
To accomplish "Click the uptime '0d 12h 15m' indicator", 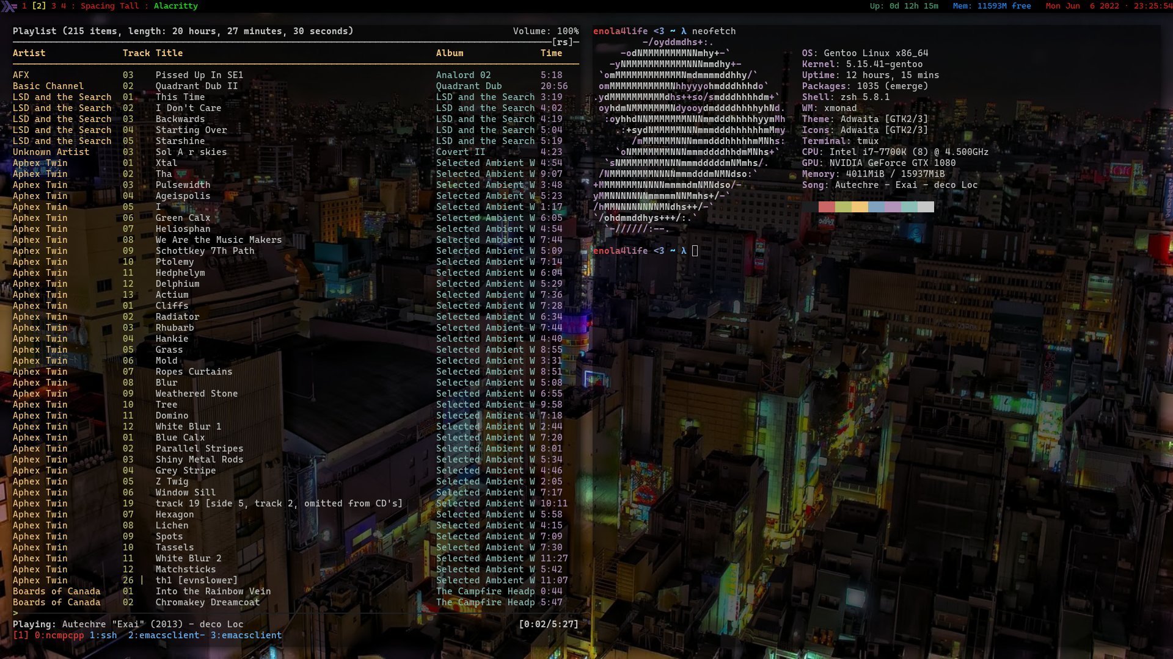I will click(x=904, y=6).
